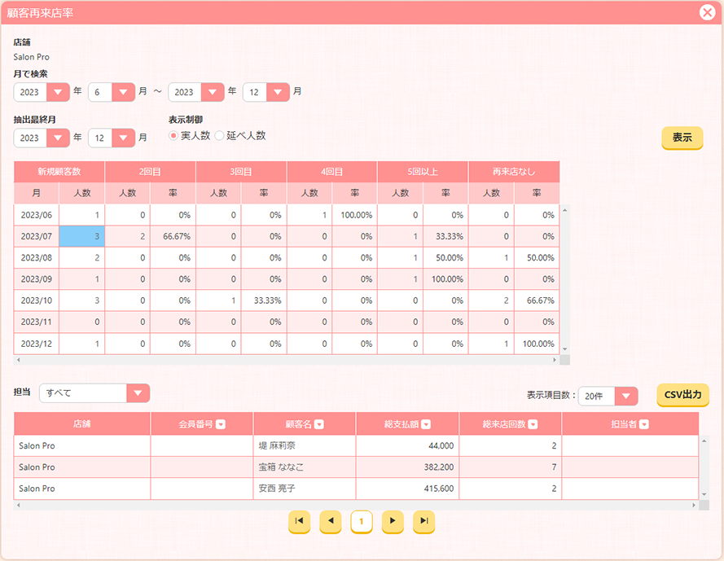This screenshot has height=561, width=724.
Task: Click right arrow of monthly table horizontal scrollbar
Action: tap(555, 360)
